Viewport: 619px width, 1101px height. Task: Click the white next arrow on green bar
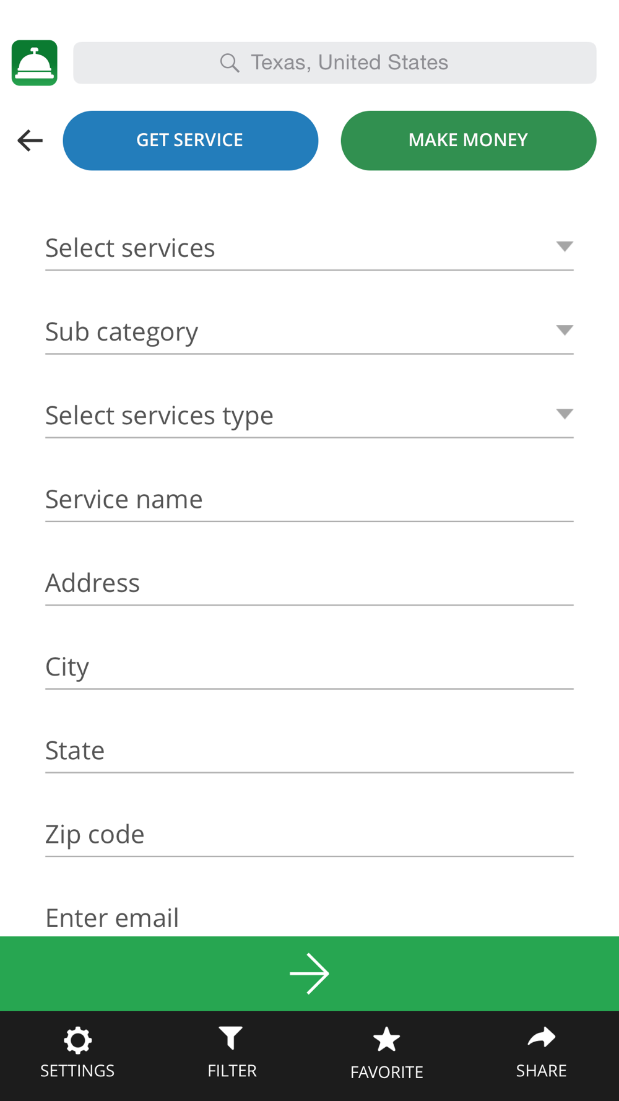tap(309, 974)
